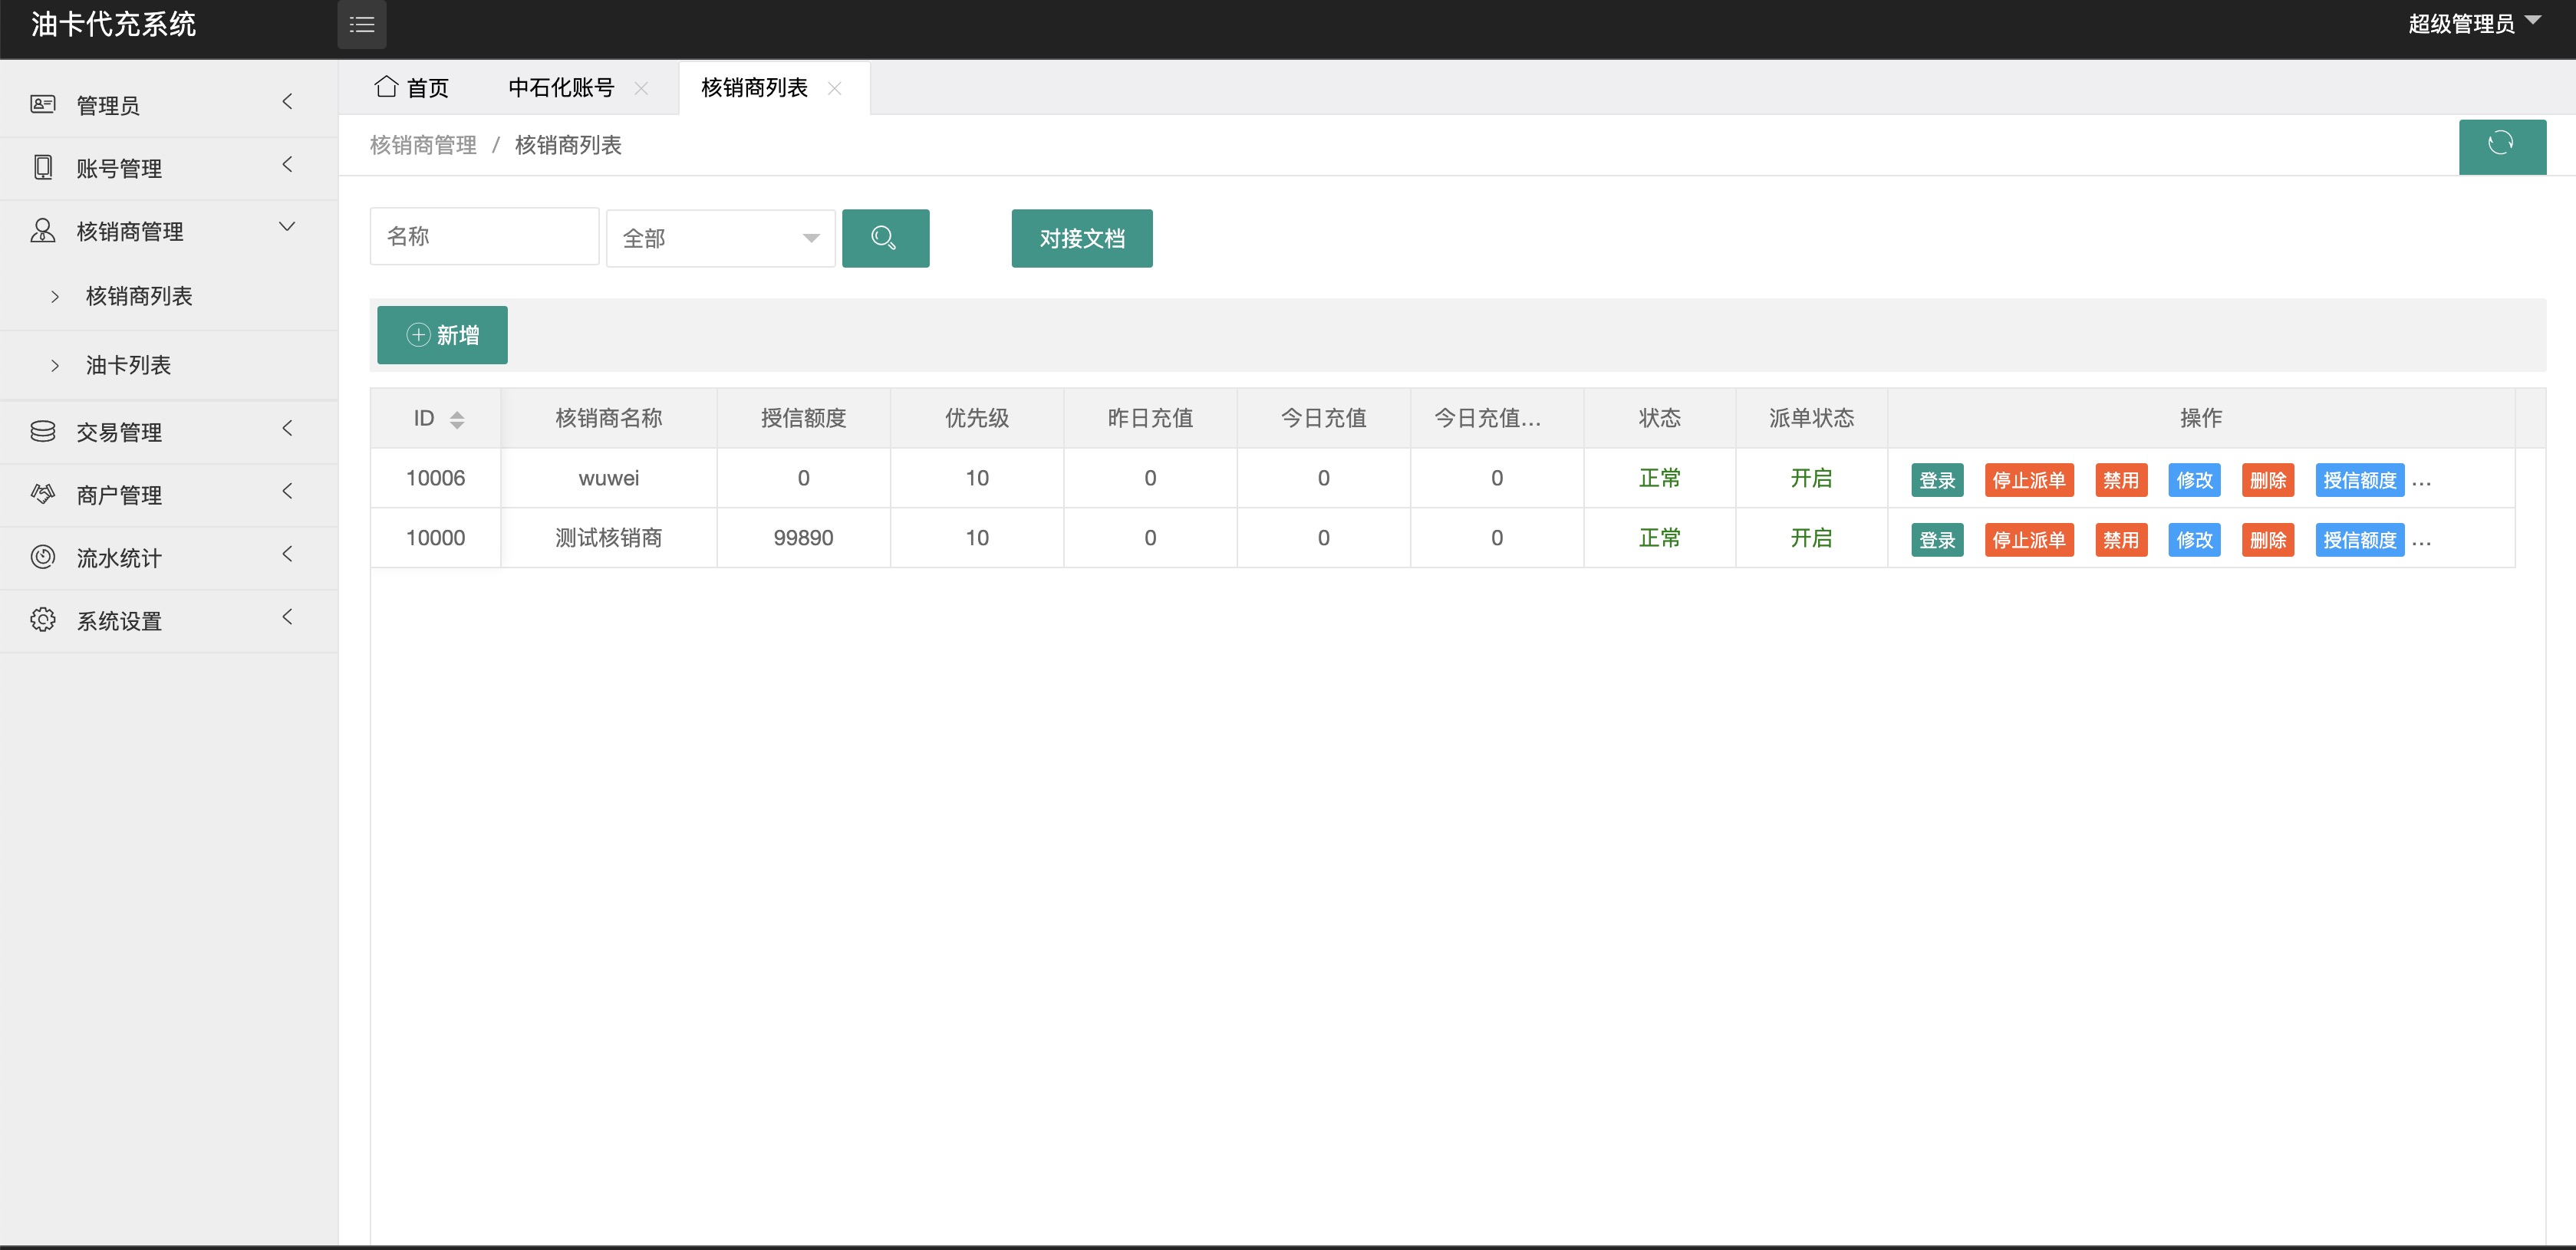Click the magnifier search icon

coord(885,238)
